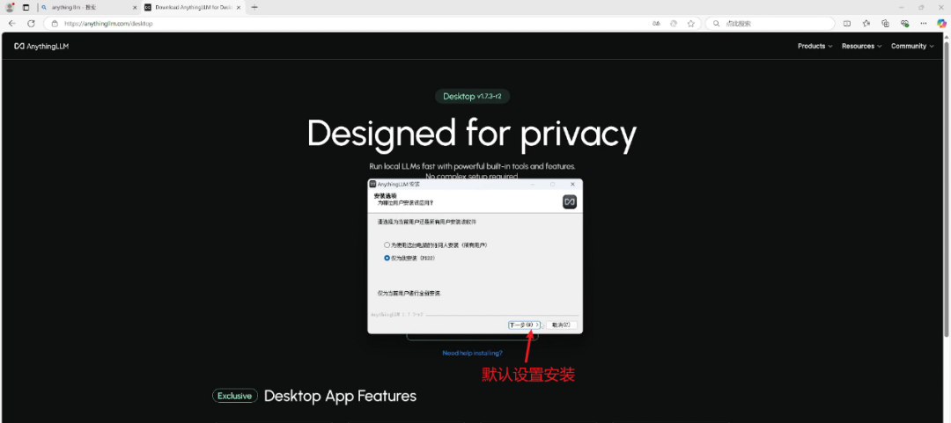The image size is (951, 423).
Task: Click the Exclusive badge
Action: tap(235, 396)
